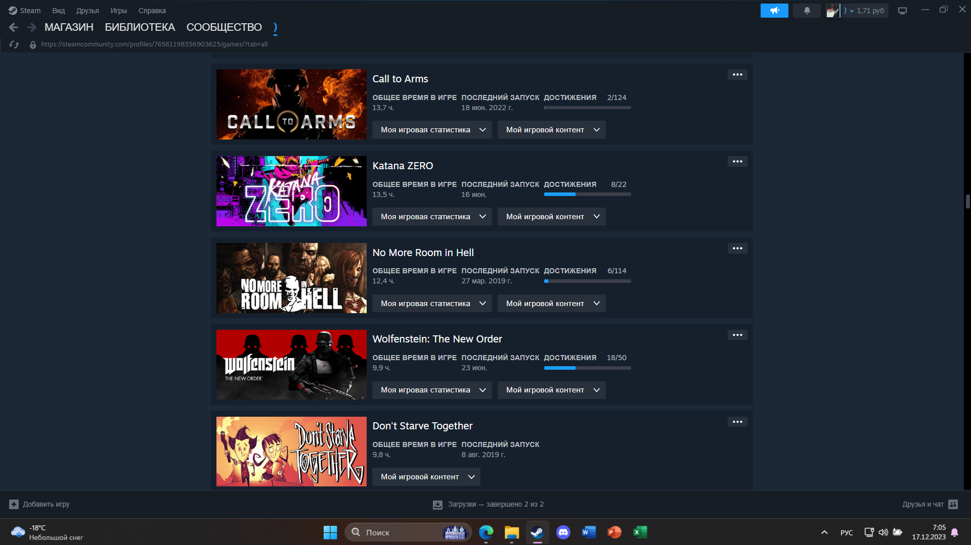971x545 pixels.
Task: Expand Wolfenstein game content dropdown
Action: tap(551, 390)
